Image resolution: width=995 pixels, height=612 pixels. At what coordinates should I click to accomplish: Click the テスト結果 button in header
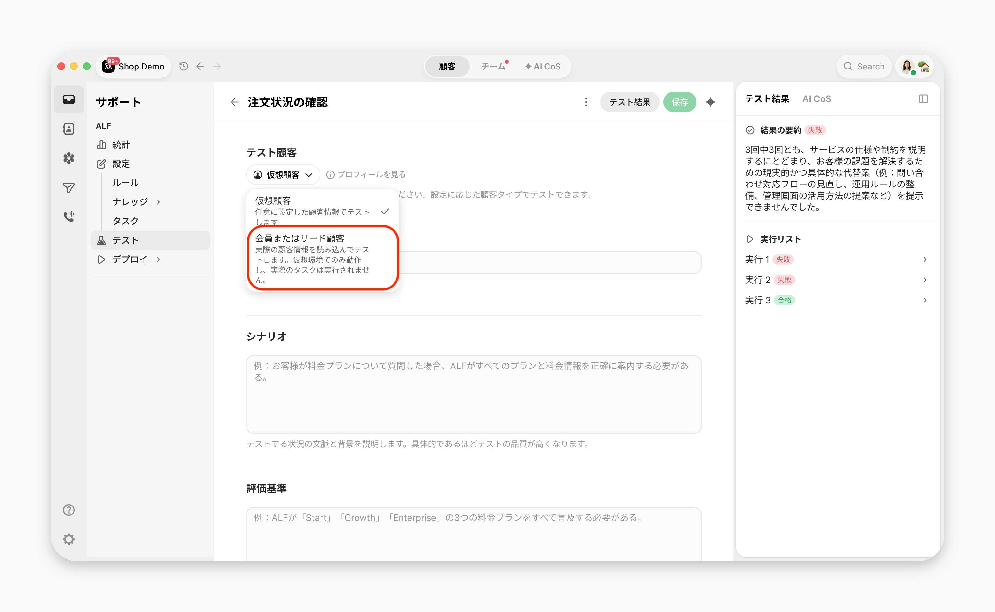630,102
